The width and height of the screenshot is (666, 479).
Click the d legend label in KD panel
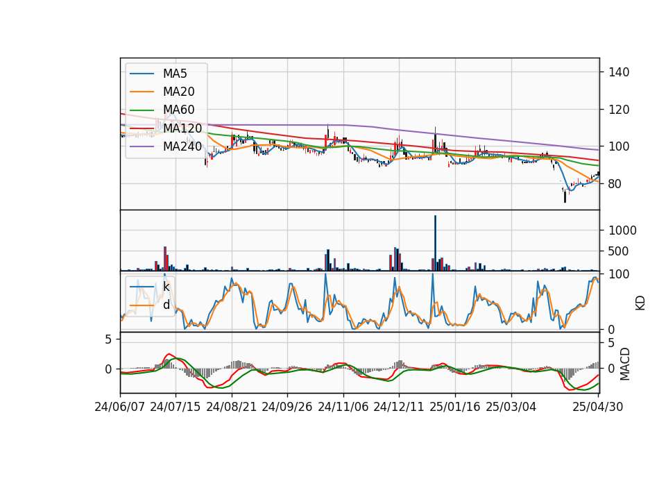(x=166, y=305)
